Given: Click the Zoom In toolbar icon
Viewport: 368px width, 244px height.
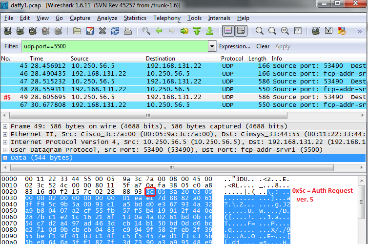Looking at the screenshot, I should pyautogui.click(x=259, y=31).
